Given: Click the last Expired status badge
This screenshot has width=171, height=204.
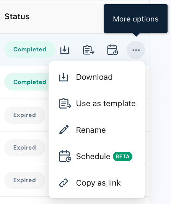Looking at the screenshot, I should pos(24,180).
